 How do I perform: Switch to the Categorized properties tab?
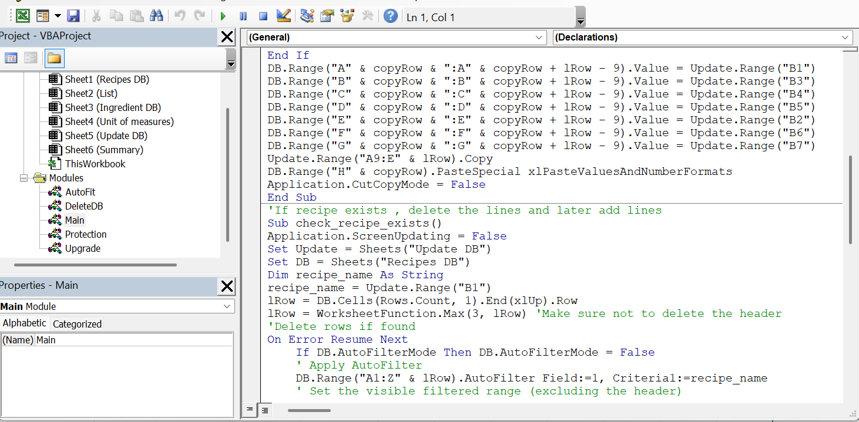[x=77, y=324]
